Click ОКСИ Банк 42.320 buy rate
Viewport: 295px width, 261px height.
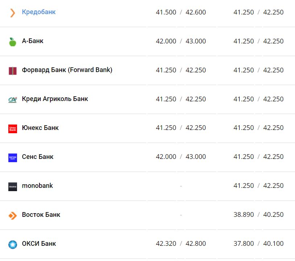coord(166,244)
